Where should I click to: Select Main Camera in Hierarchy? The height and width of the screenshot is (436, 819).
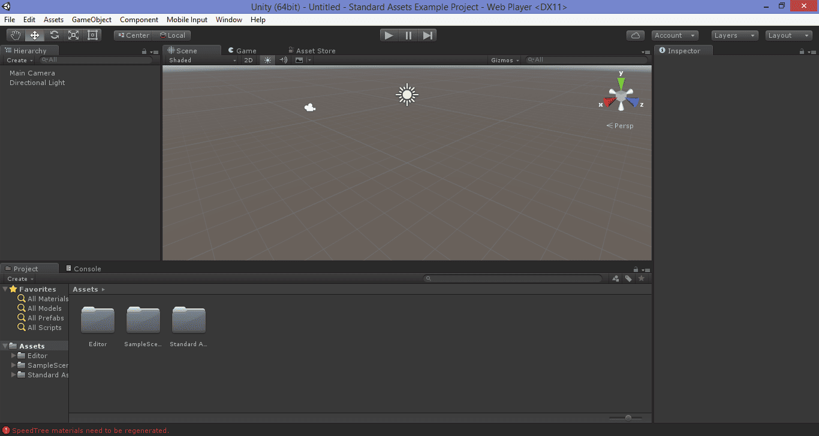32,73
